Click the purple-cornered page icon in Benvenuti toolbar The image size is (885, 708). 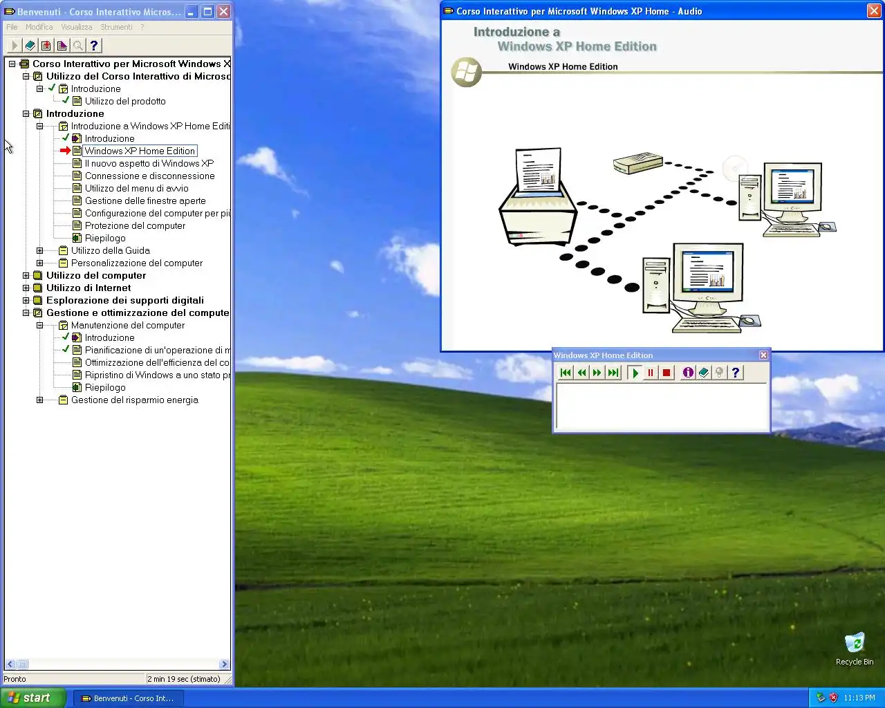(x=62, y=46)
